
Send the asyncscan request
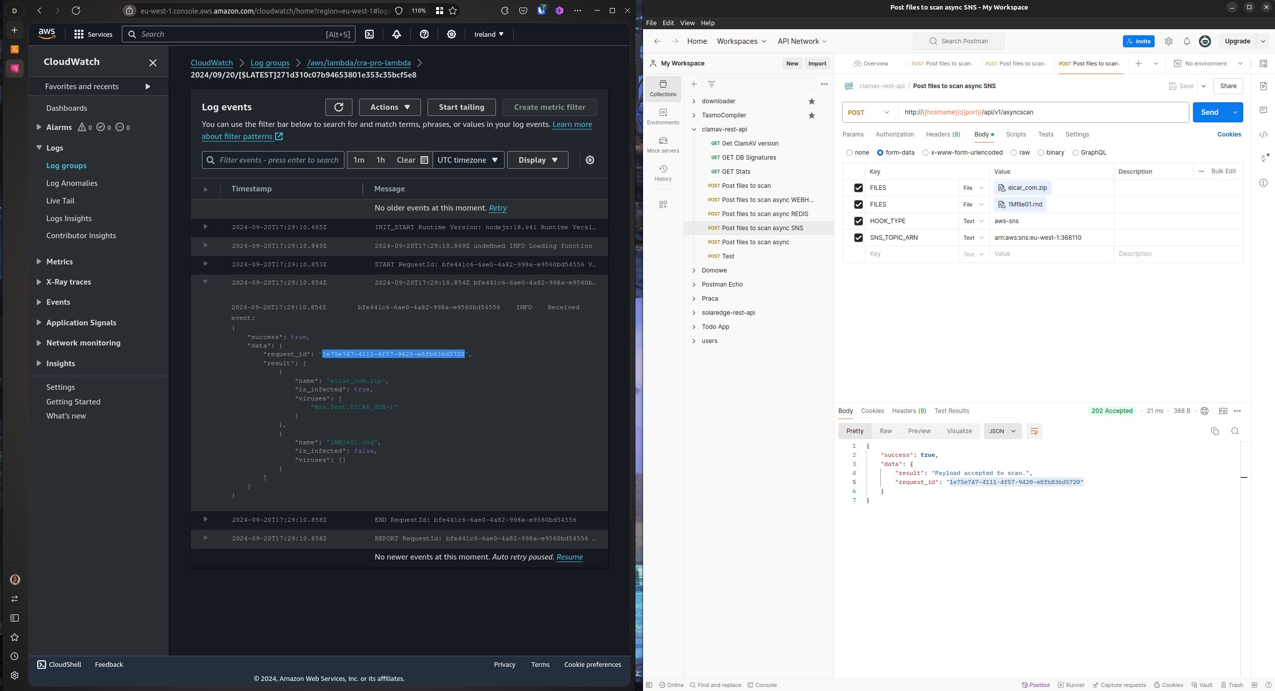tap(1209, 112)
